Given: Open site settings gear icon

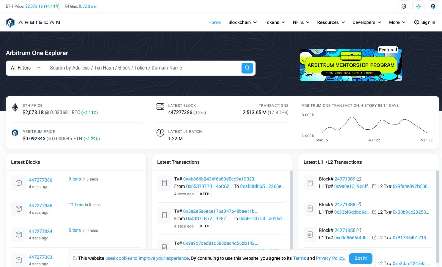Looking at the screenshot, I should point(404,6).
